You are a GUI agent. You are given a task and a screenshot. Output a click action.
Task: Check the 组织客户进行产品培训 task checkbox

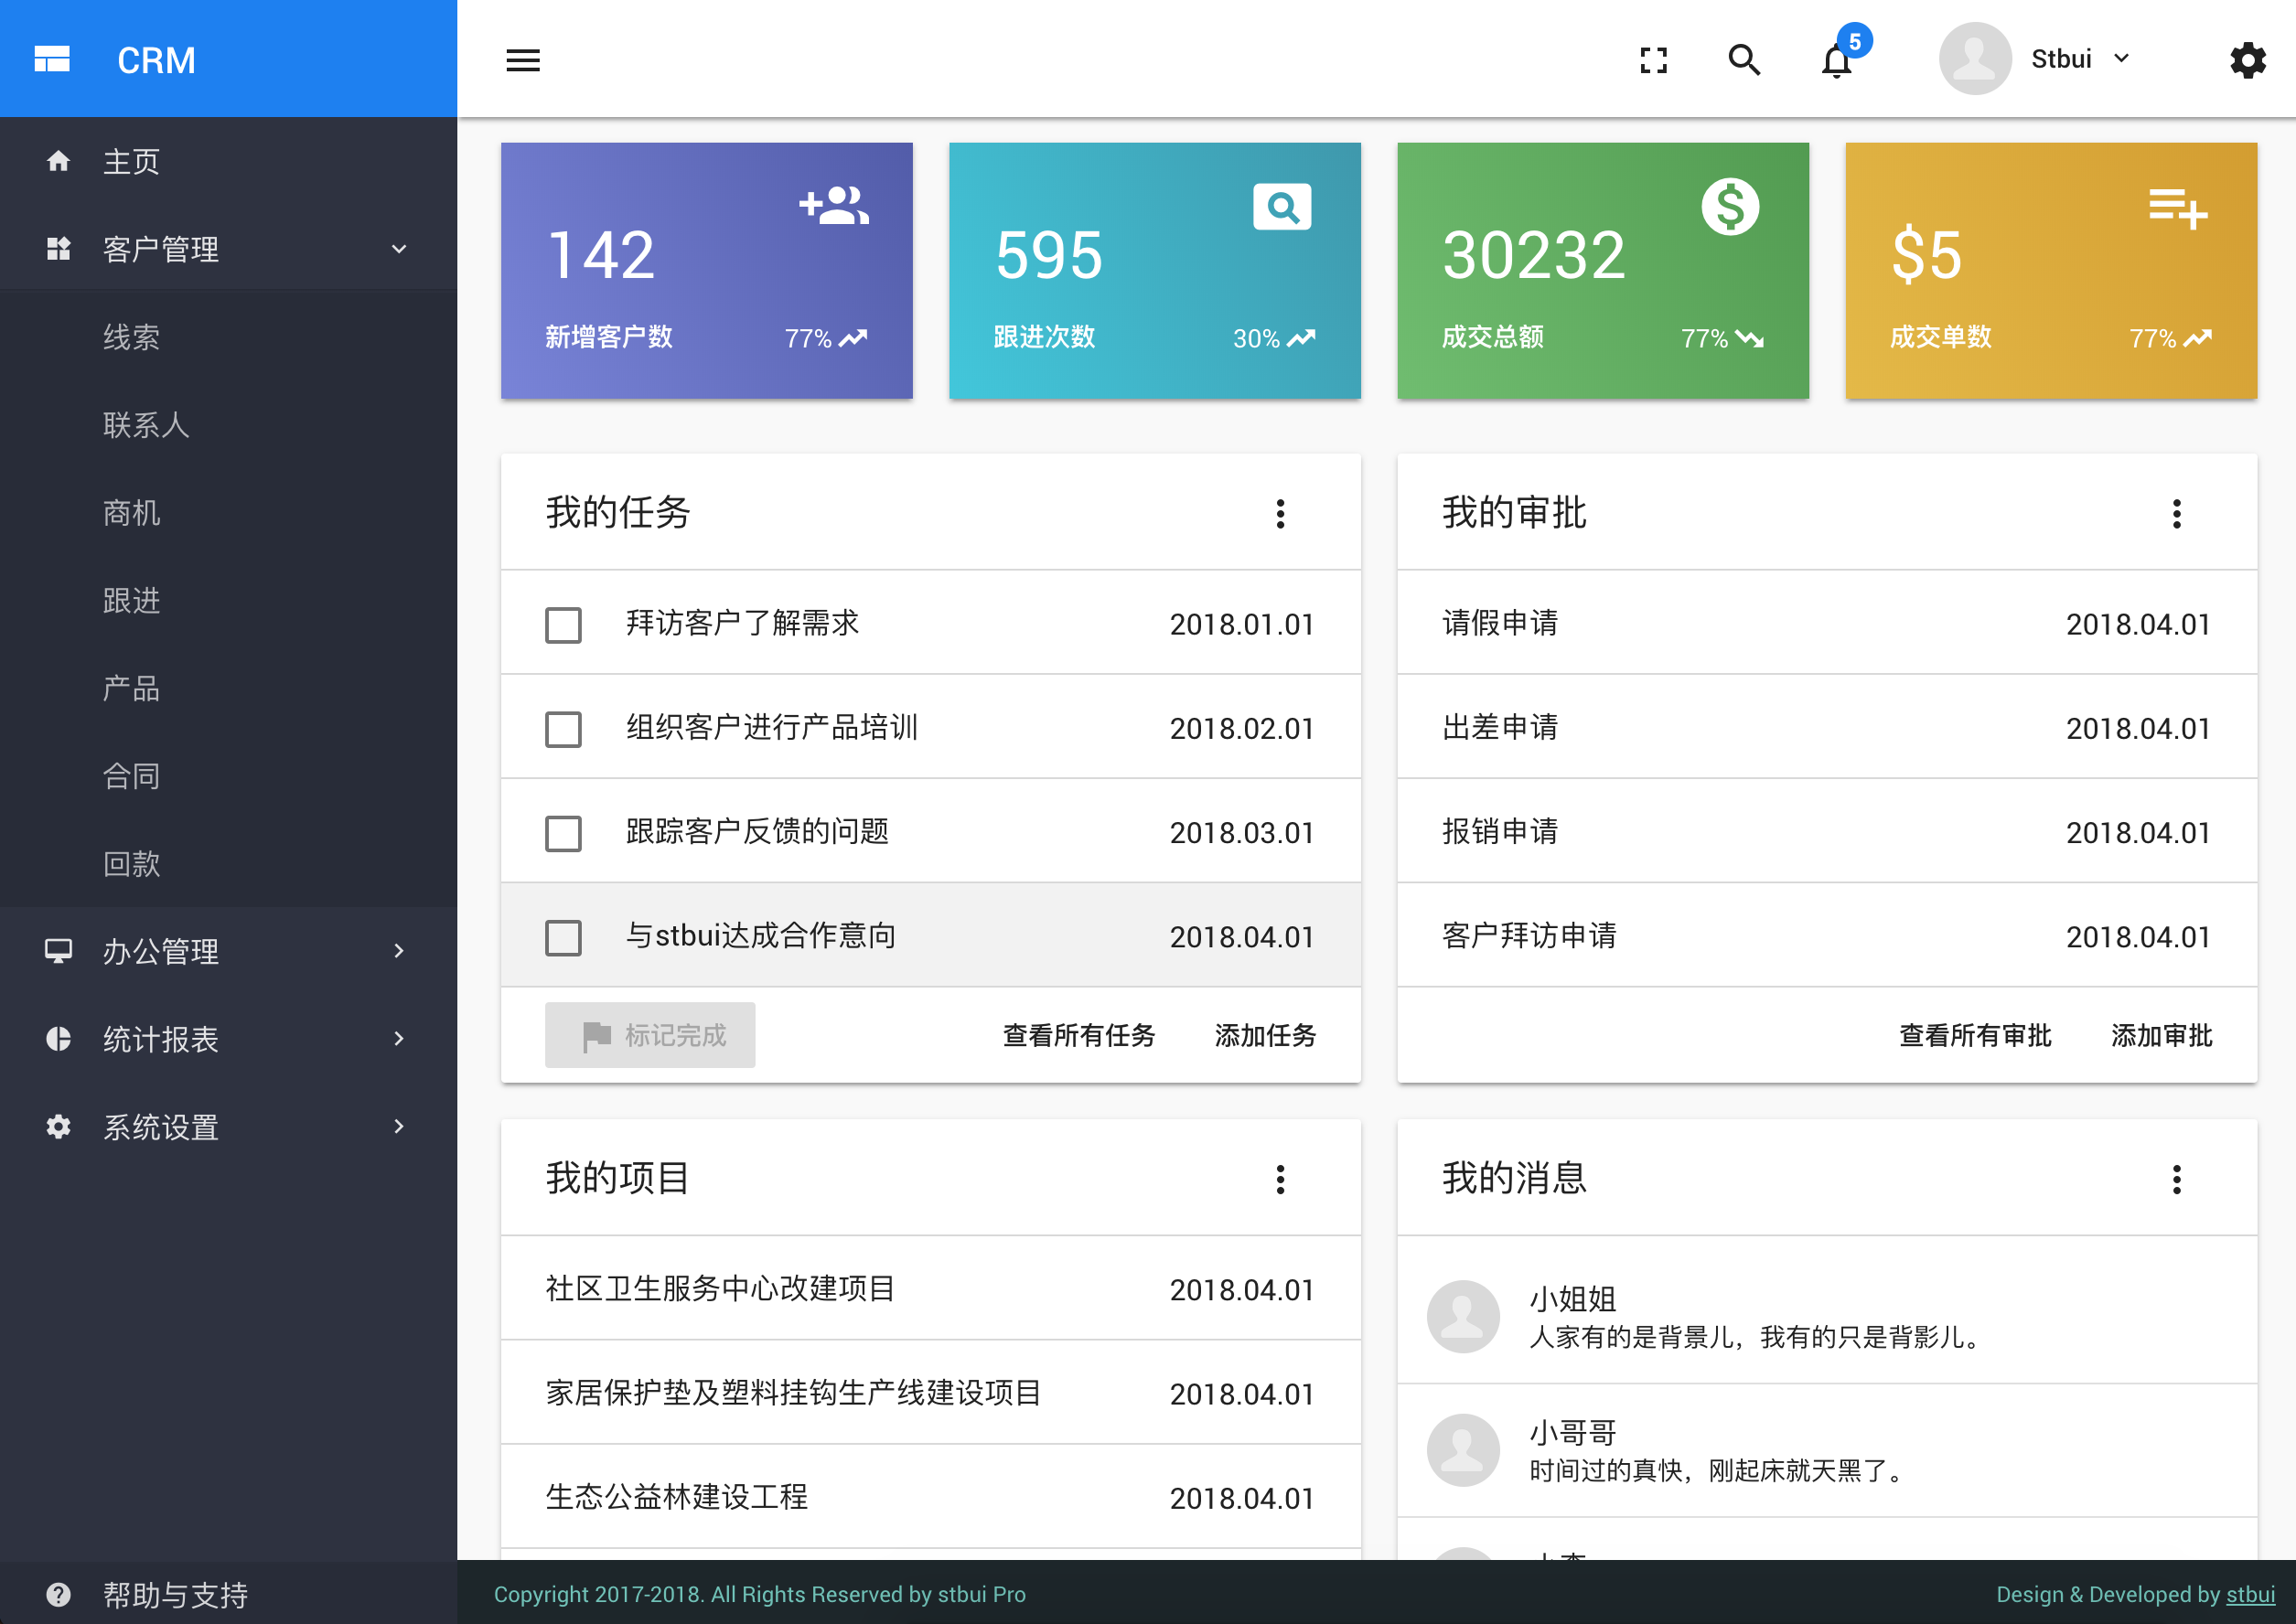tap(563, 729)
